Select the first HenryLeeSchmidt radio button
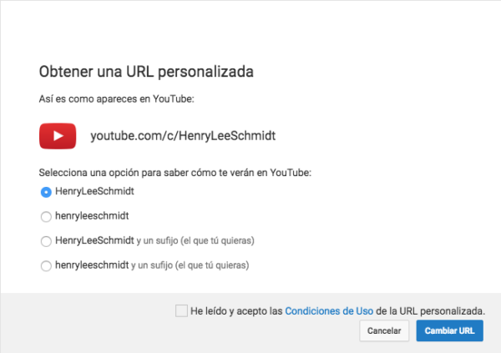 46,191
